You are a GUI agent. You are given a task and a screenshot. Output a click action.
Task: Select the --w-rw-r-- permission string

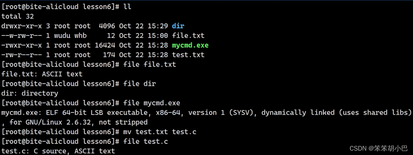(22, 35)
